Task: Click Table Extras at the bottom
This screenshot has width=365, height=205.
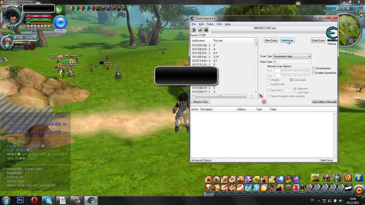Action: click(x=326, y=160)
